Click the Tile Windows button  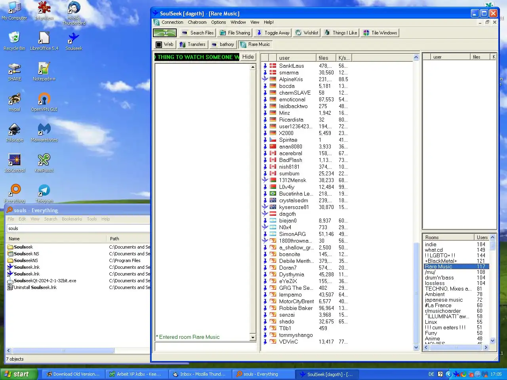coord(380,33)
